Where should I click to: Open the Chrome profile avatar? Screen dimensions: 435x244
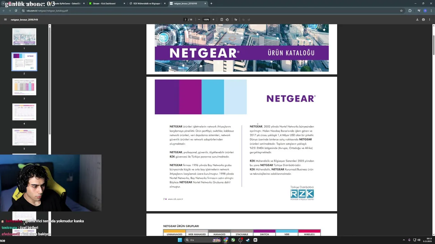point(425,11)
